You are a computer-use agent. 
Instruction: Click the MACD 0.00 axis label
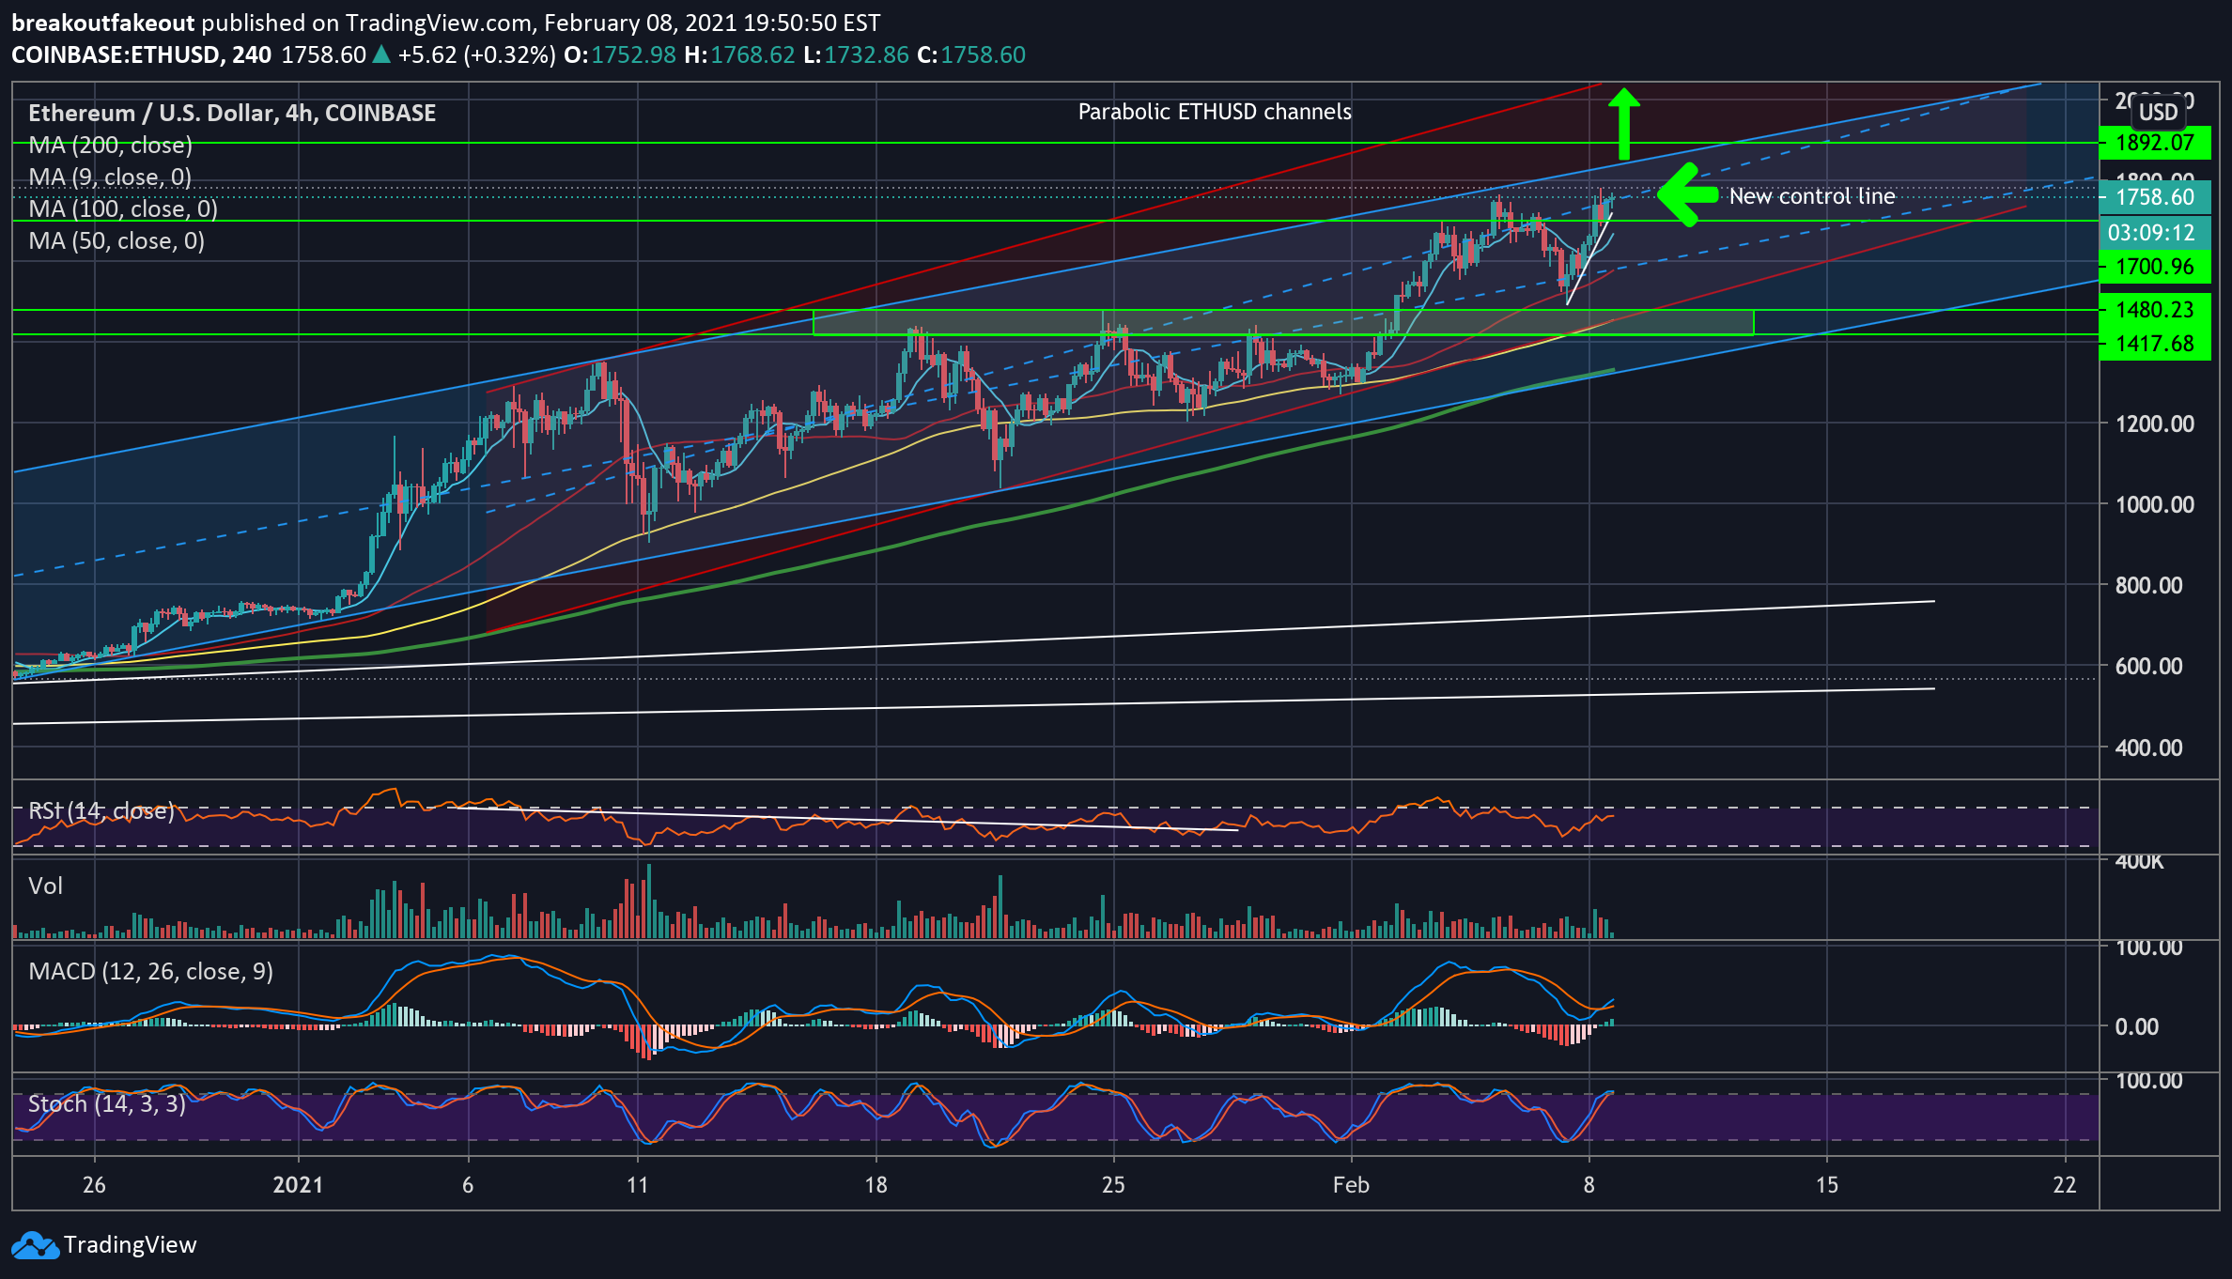pyautogui.click(x=2137, y=1026)
